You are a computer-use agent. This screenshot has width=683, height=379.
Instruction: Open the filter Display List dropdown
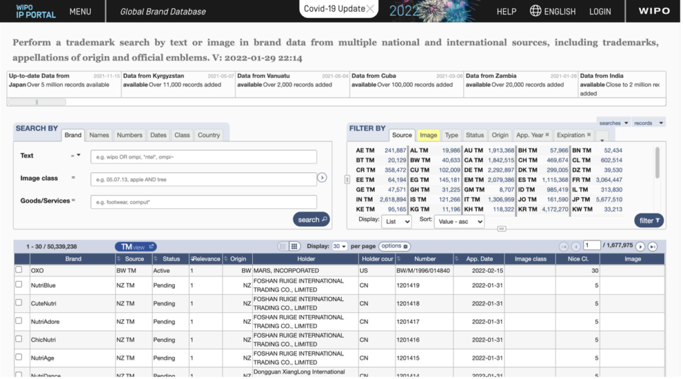[396, 222]
